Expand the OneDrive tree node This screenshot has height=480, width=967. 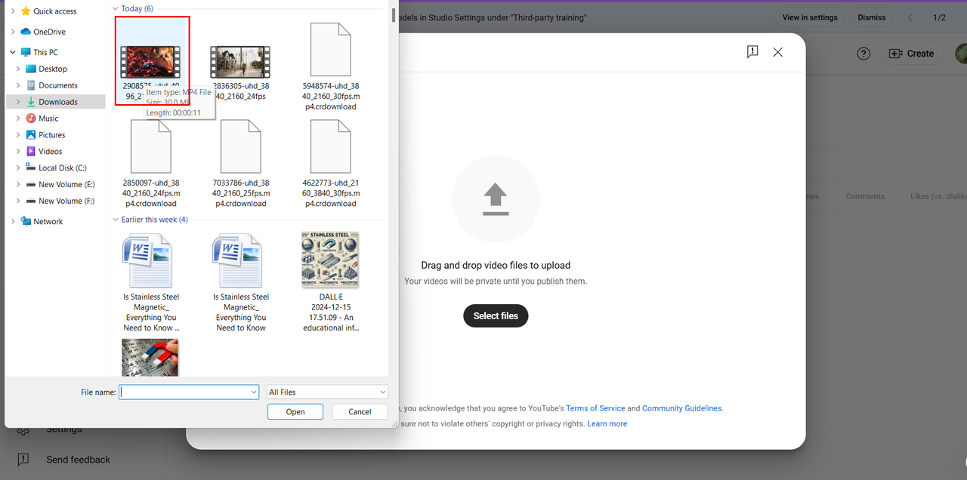[x=13, y=32]
